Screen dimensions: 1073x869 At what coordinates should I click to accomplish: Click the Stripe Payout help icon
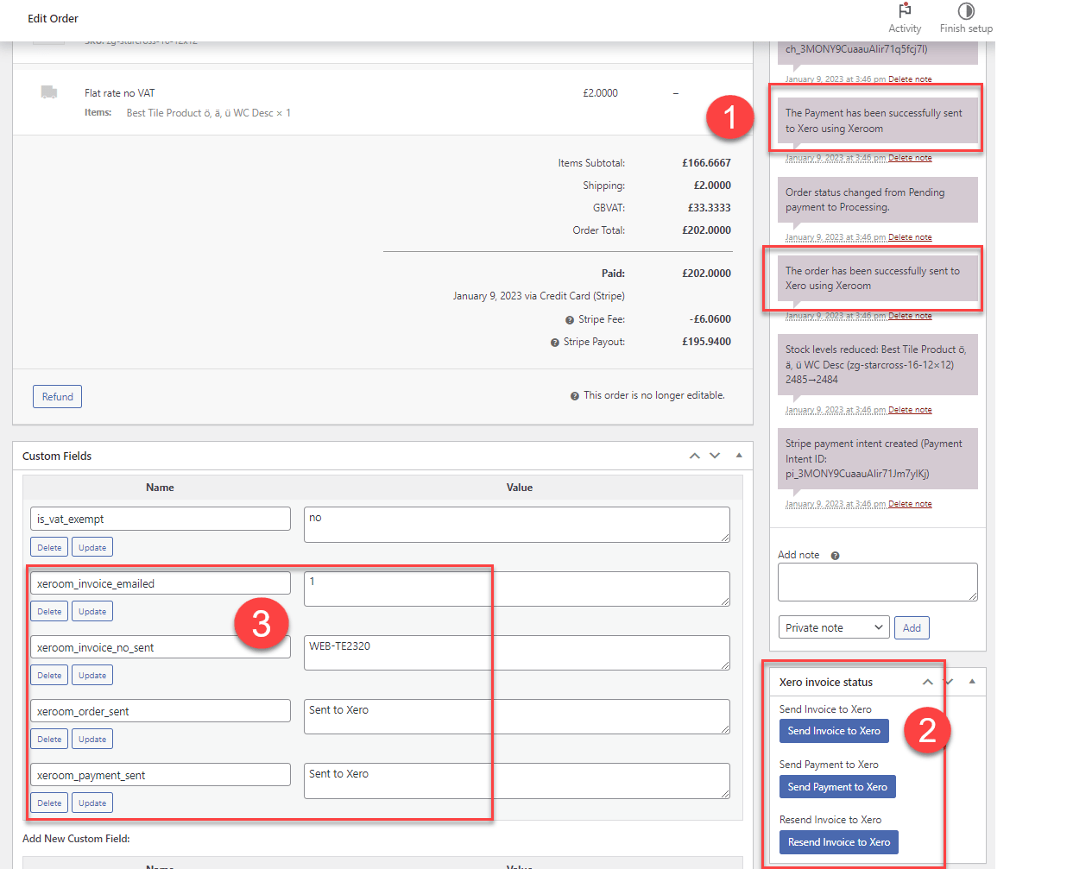(555, 343)
